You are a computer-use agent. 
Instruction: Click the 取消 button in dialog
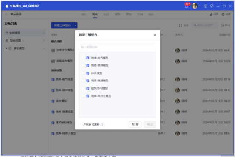click(135, 124)
